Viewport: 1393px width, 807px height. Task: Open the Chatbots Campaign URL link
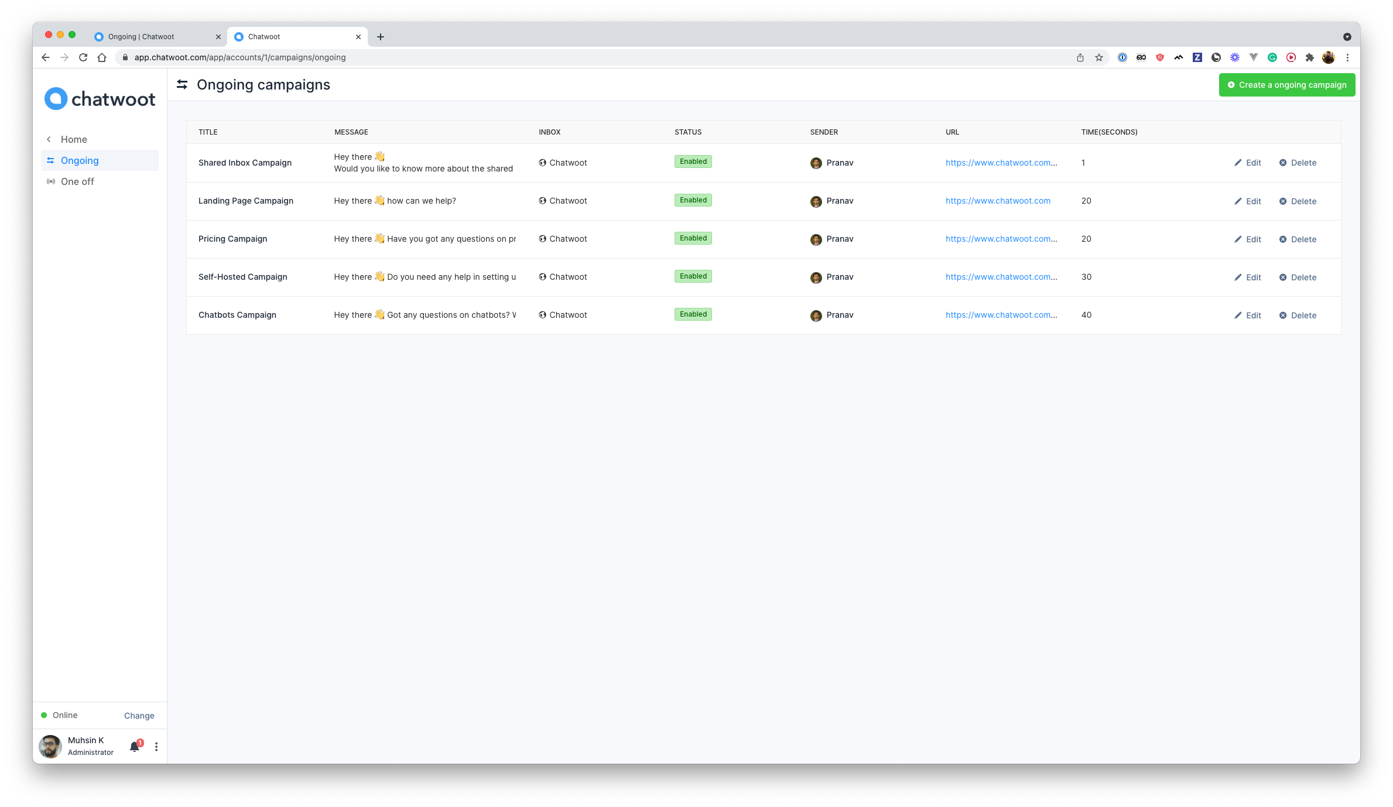tap(1001, 315)
